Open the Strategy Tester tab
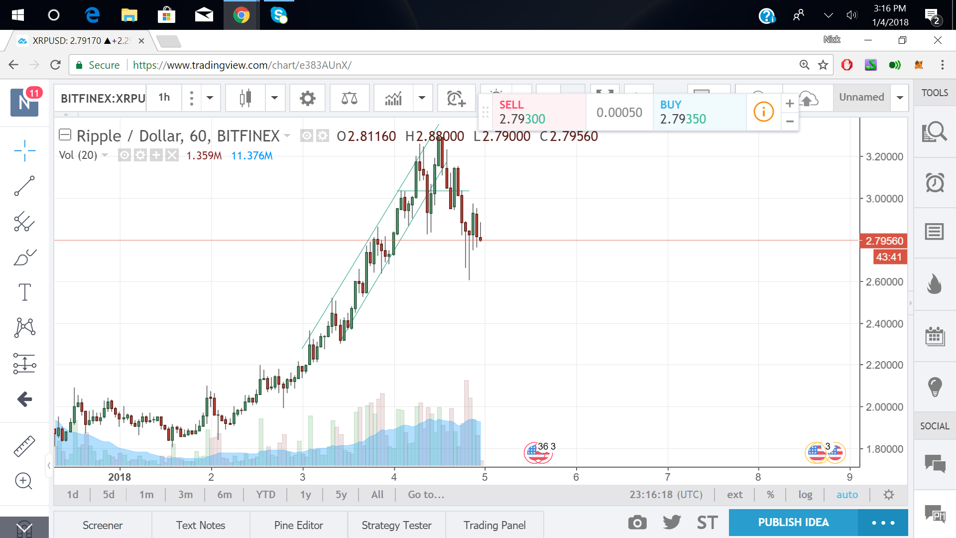The width and height of the screenshot is (956, 538). point(397,525)
